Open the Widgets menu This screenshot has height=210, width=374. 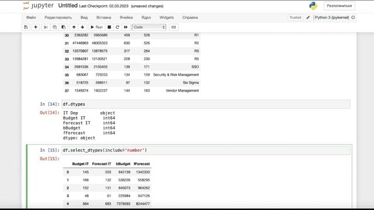[x=167, y=17]
